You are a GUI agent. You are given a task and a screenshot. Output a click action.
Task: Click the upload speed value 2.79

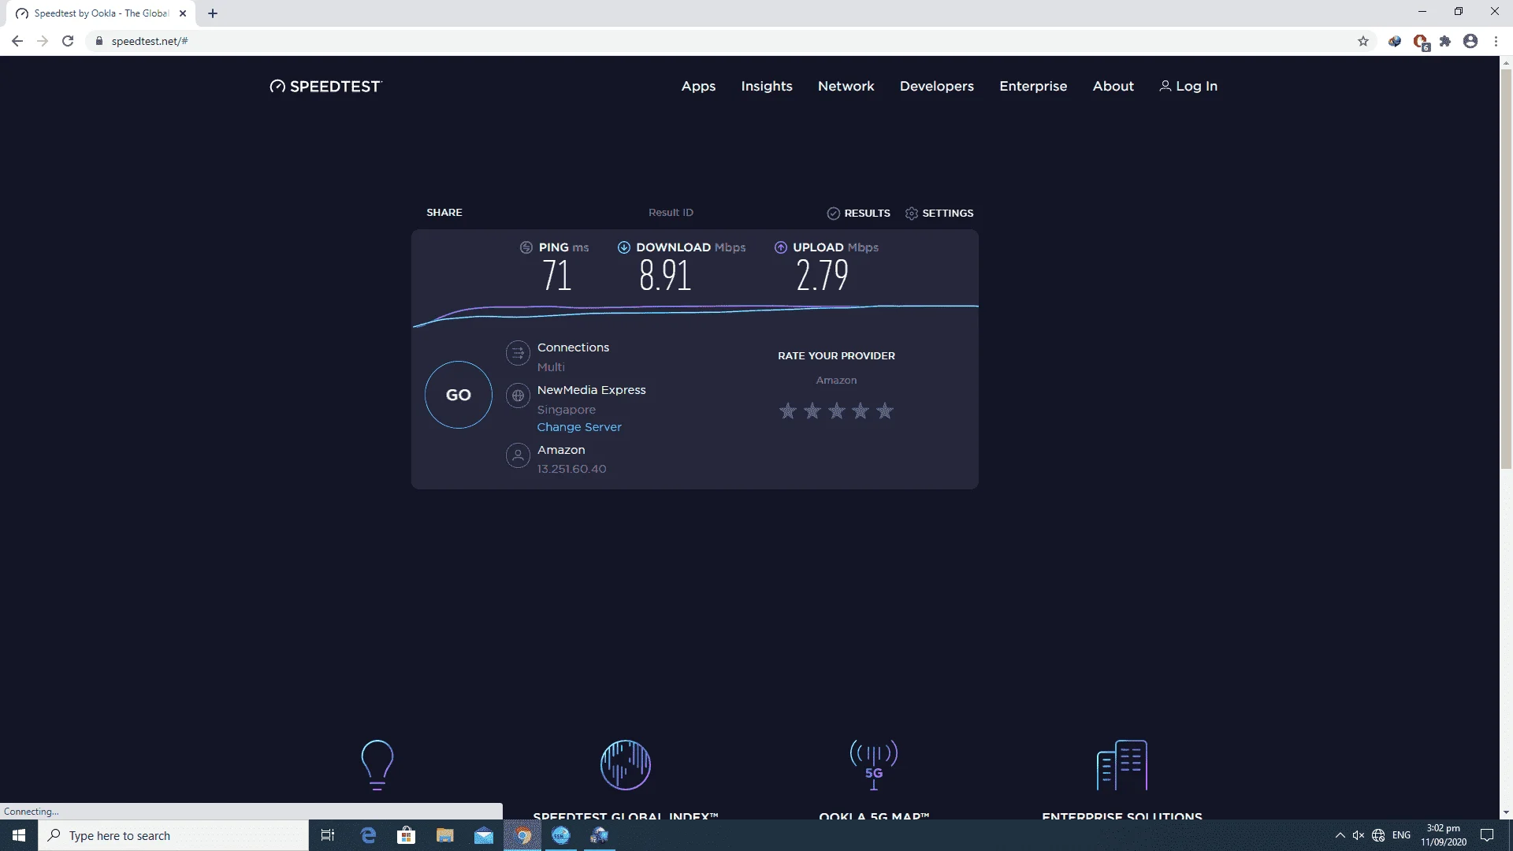tap(822, 275)
